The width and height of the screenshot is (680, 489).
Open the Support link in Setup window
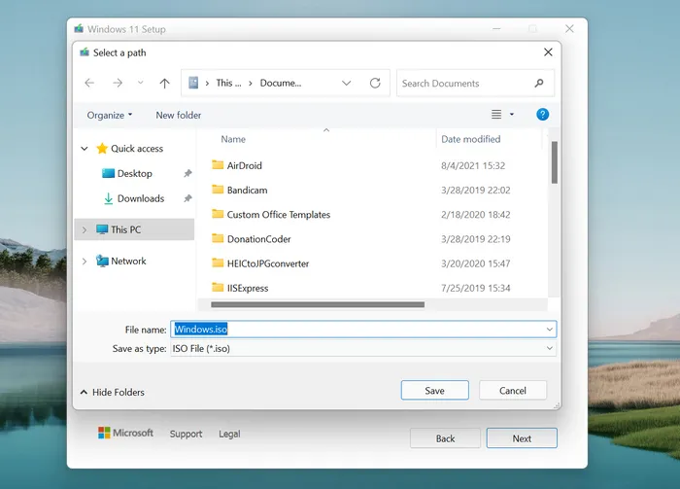pyautogui.click(x=187, y=434)
